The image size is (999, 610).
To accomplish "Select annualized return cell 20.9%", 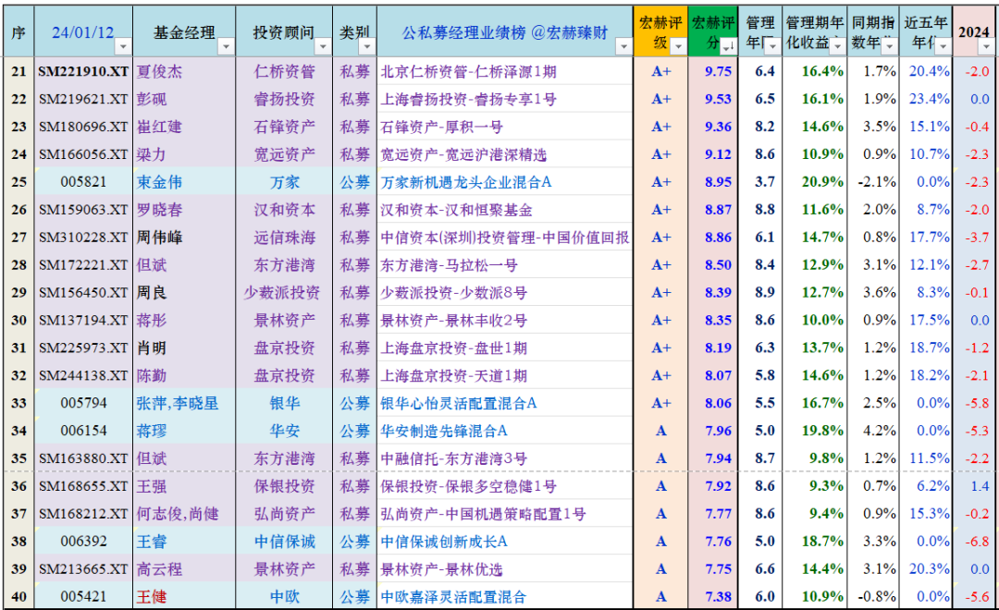I will [815, 182].
